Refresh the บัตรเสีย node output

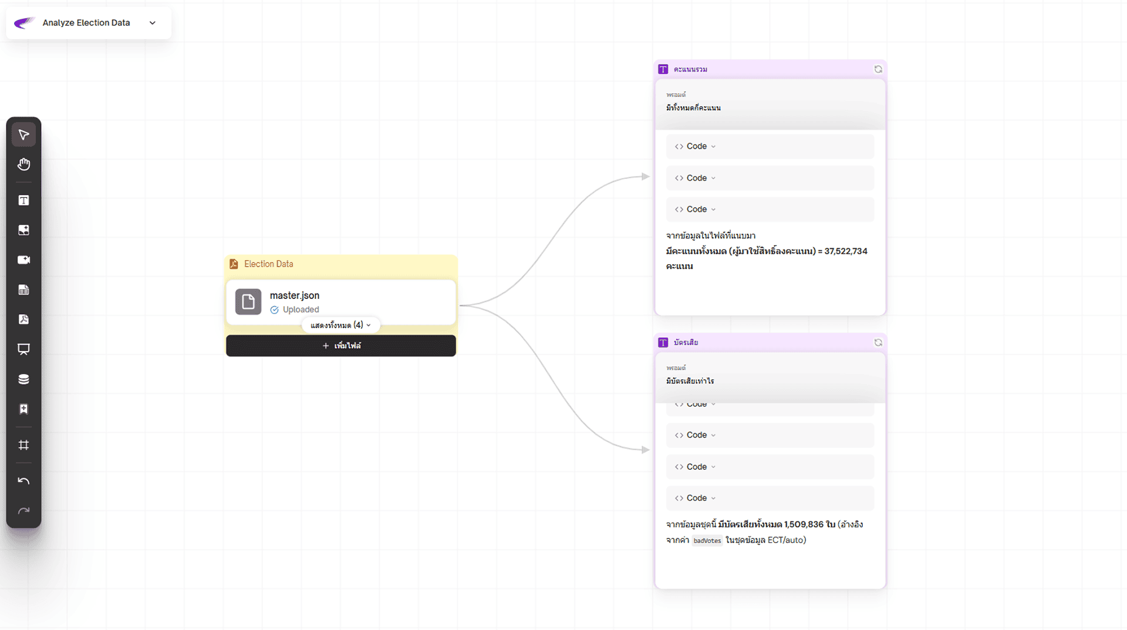click(x=878, y=342)
